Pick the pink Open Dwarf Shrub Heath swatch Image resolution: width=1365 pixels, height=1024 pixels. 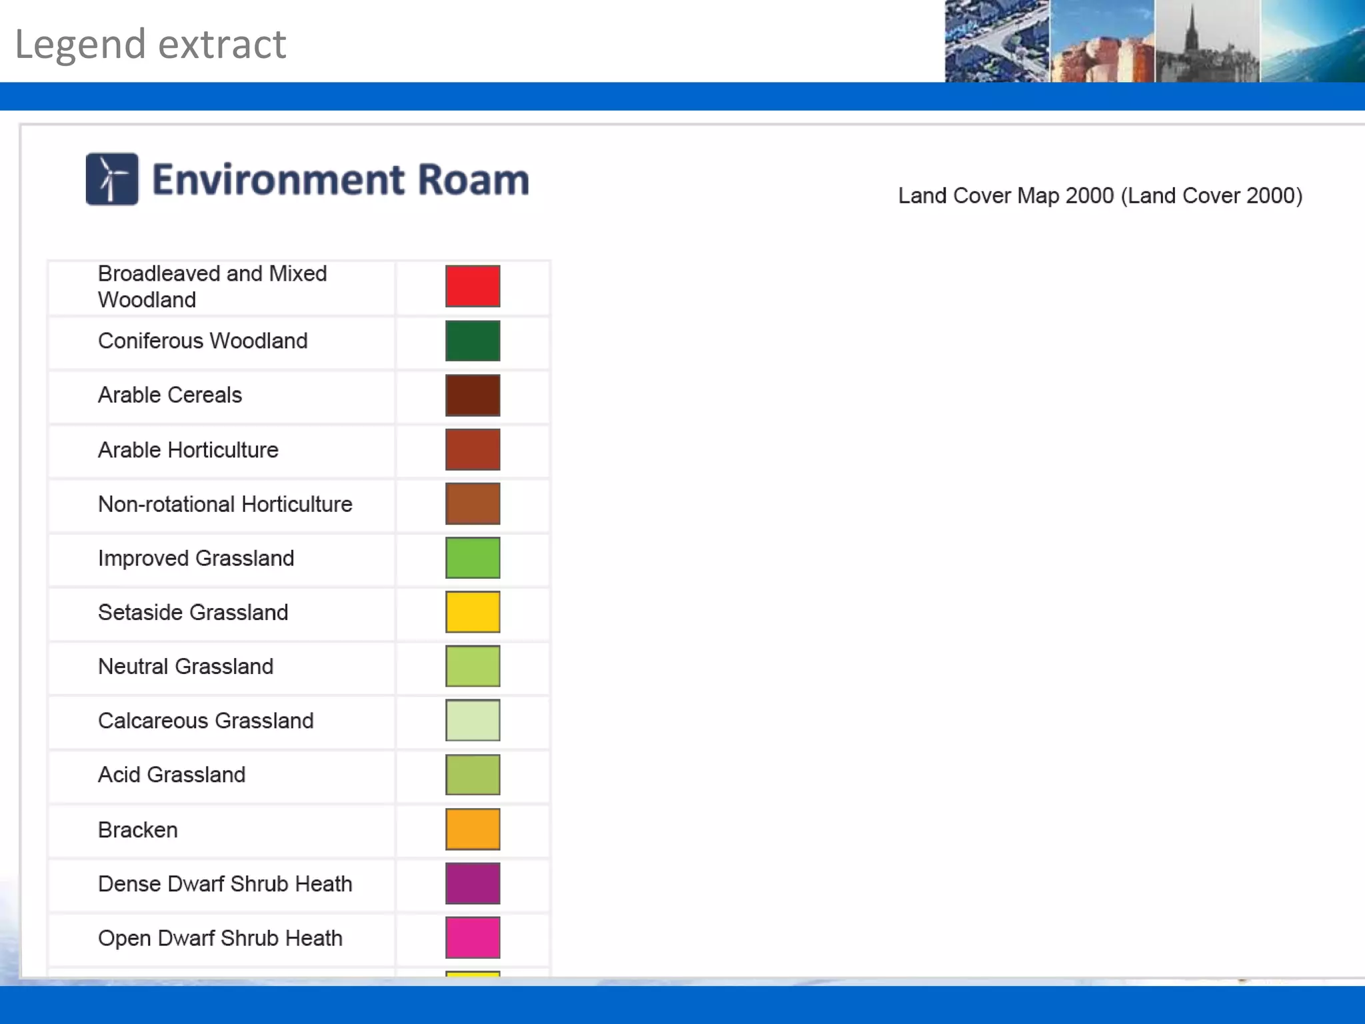473,937
